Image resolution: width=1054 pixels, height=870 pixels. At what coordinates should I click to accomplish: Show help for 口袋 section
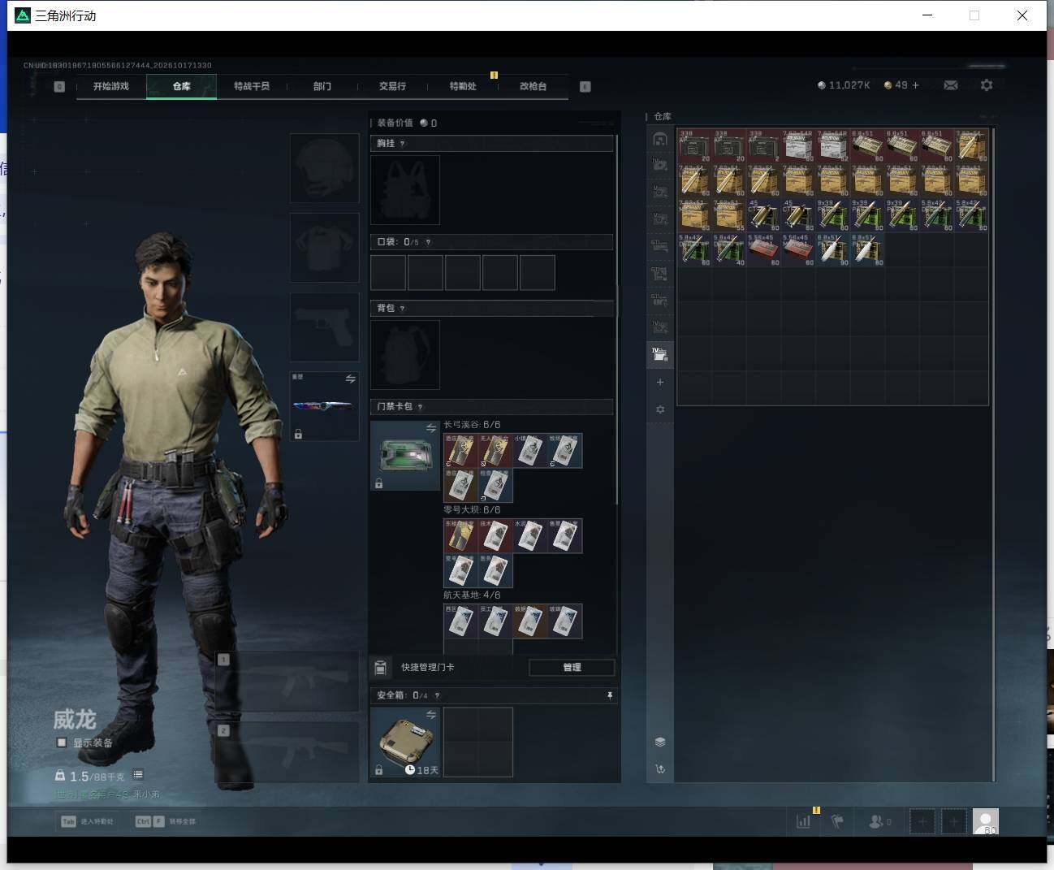pyautogui.click(x=428, y=242)
